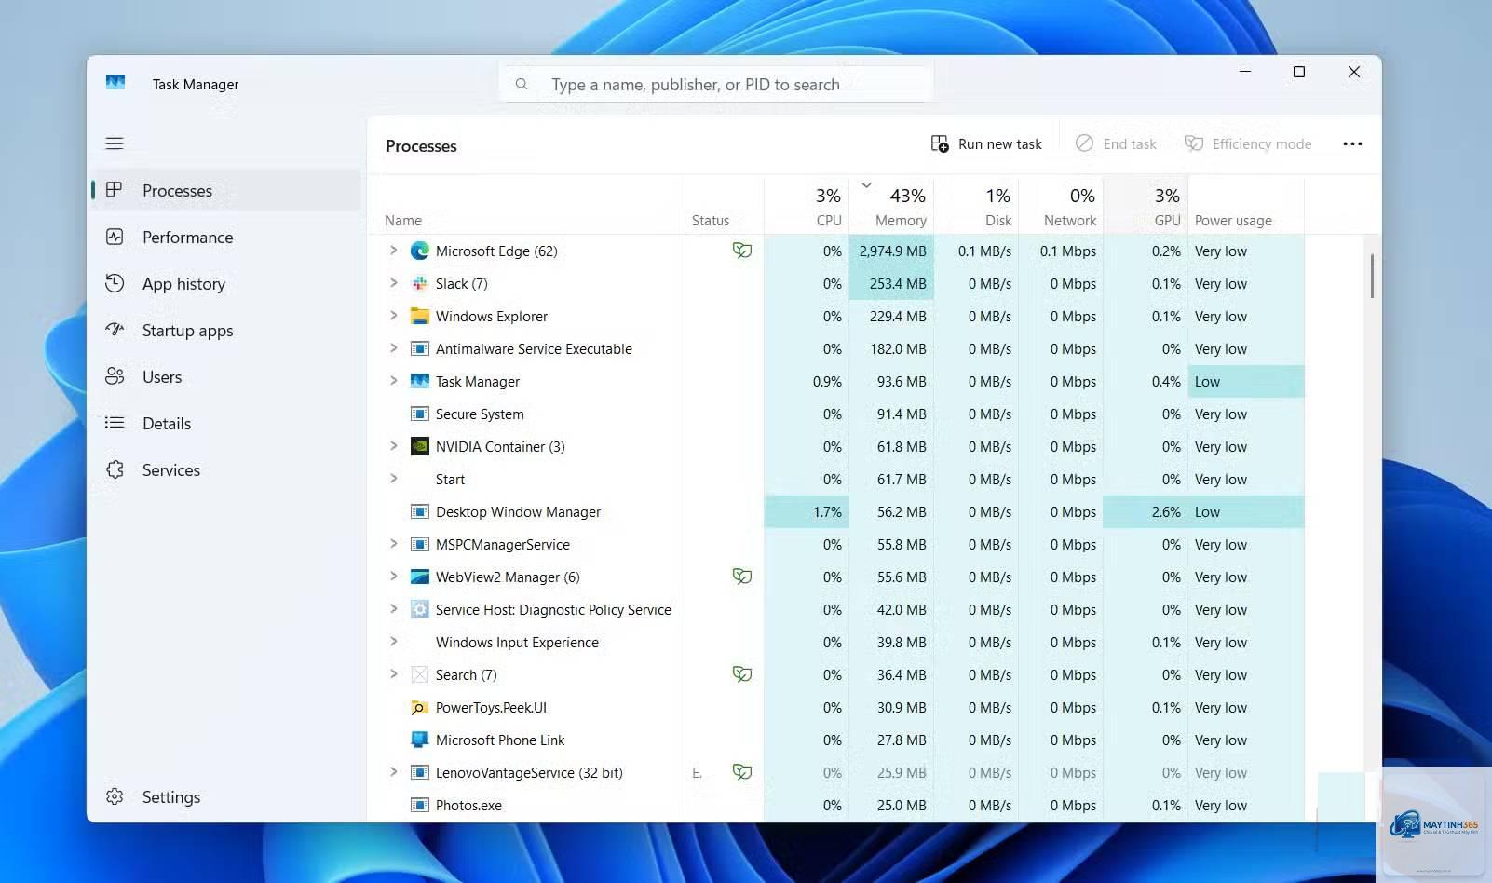Sort by the Disk column header
The height and width of the screenshot is (883, 1492).
point(976,207)
